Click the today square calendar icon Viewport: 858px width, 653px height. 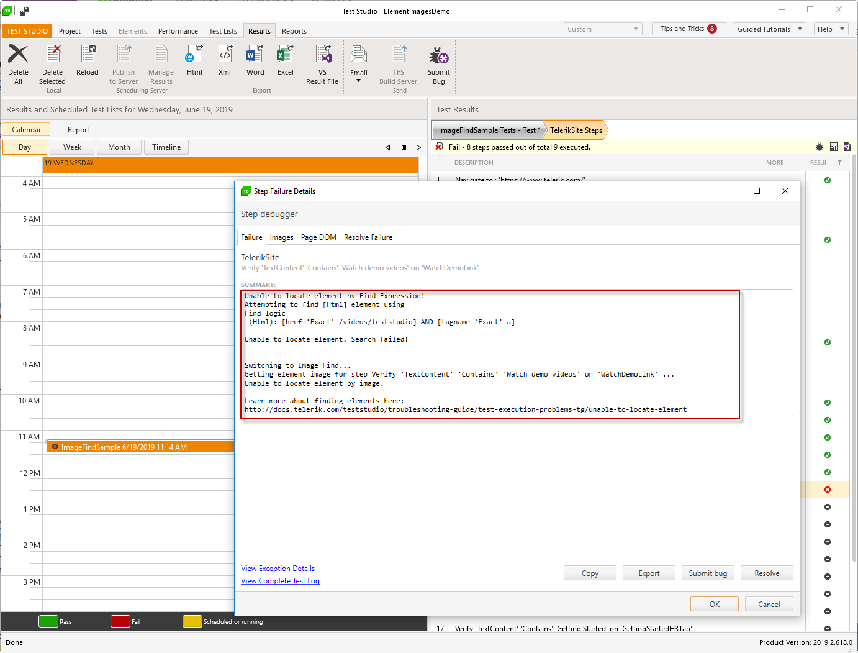pos(404,147)
